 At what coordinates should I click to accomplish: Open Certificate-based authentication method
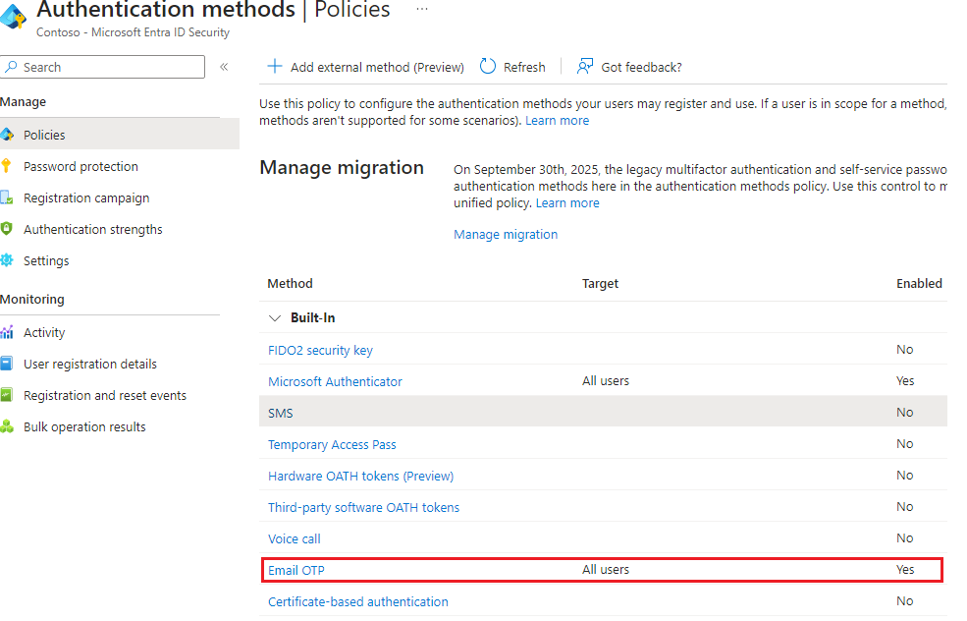pos(357,602)
